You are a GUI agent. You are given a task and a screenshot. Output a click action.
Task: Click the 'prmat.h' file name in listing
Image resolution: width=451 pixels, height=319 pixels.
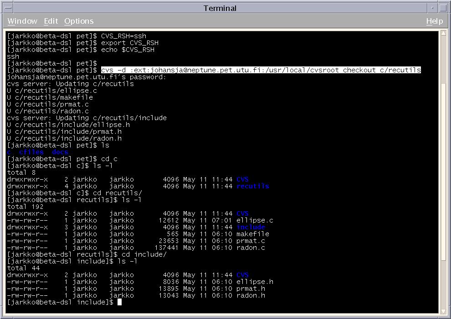click(251, 289)
